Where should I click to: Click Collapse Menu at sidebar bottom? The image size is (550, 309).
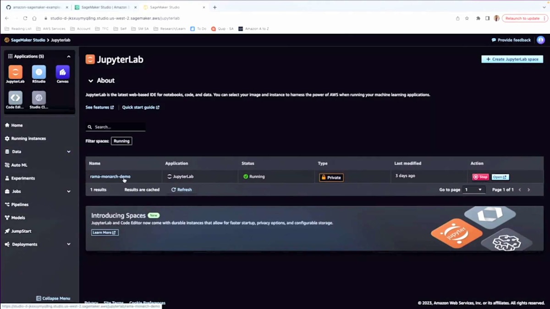53,298
